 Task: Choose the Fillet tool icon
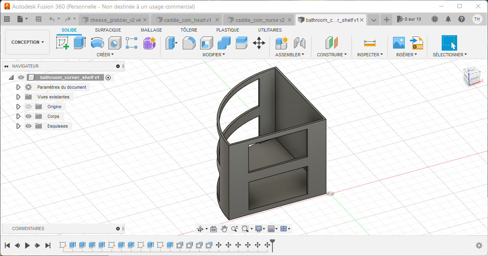(x=189, y=43)
